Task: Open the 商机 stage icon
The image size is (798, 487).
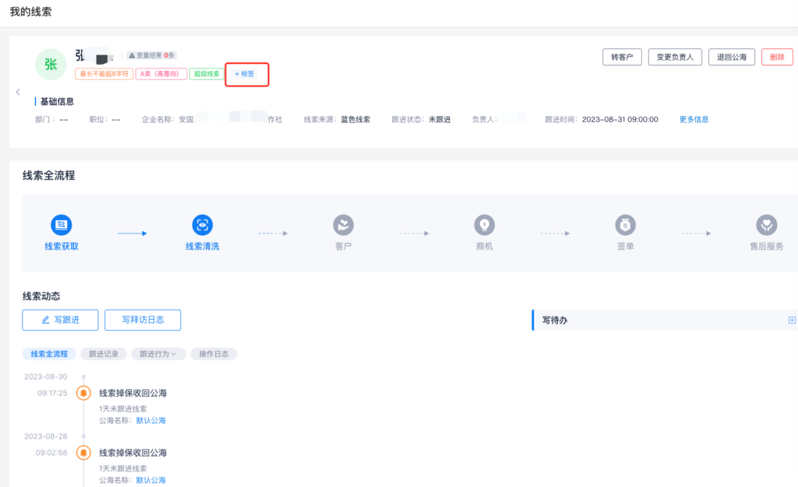Action: 485,226
